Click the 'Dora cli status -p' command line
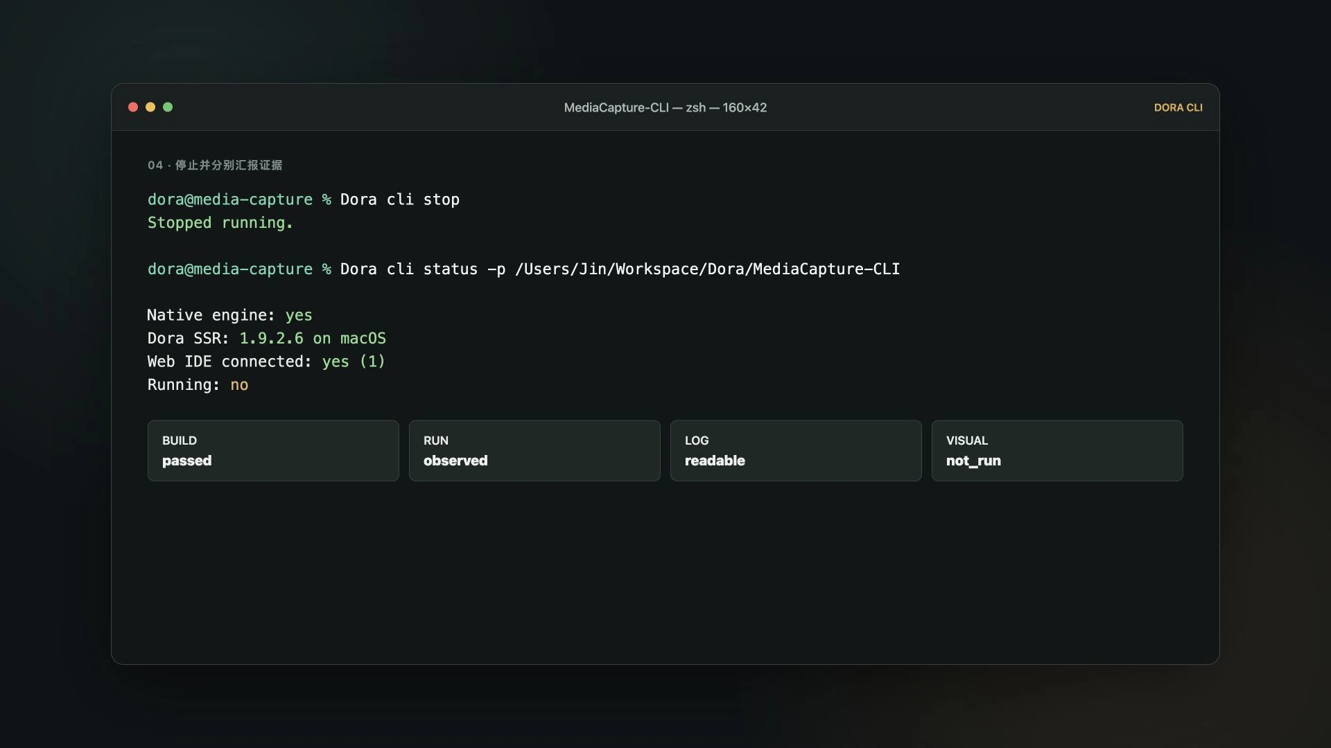 point(523,269)
